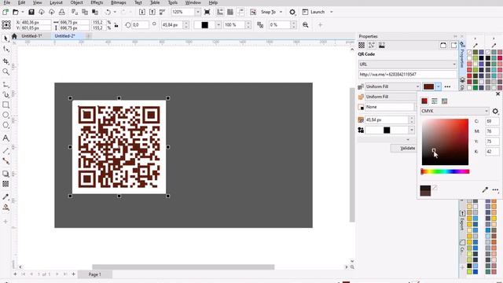The image size is (503, 283).
Task: Click the ellipsis at the color popup bottom
Action: (495, 190)
